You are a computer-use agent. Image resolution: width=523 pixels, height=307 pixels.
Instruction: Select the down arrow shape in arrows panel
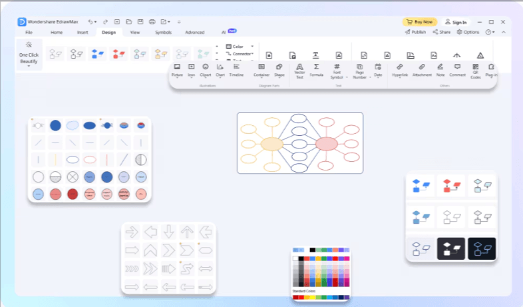tap(169, 232)
